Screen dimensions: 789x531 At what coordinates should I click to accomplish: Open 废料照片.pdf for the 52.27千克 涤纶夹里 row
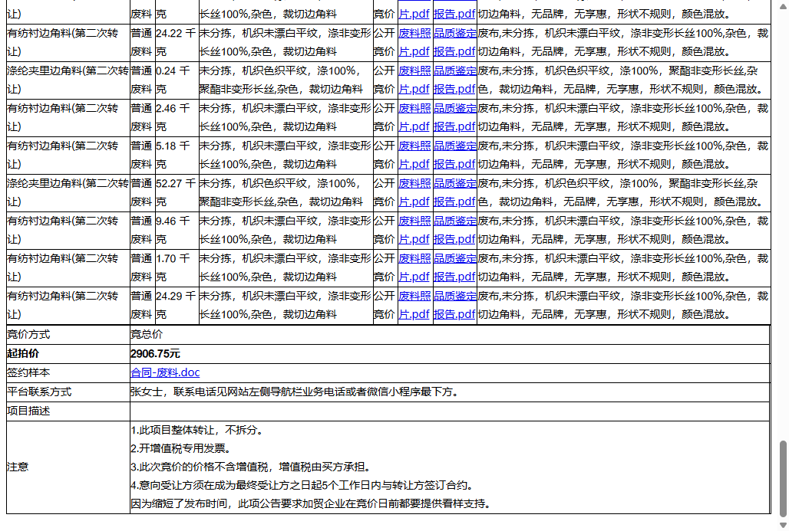click(x=414, y=192)
